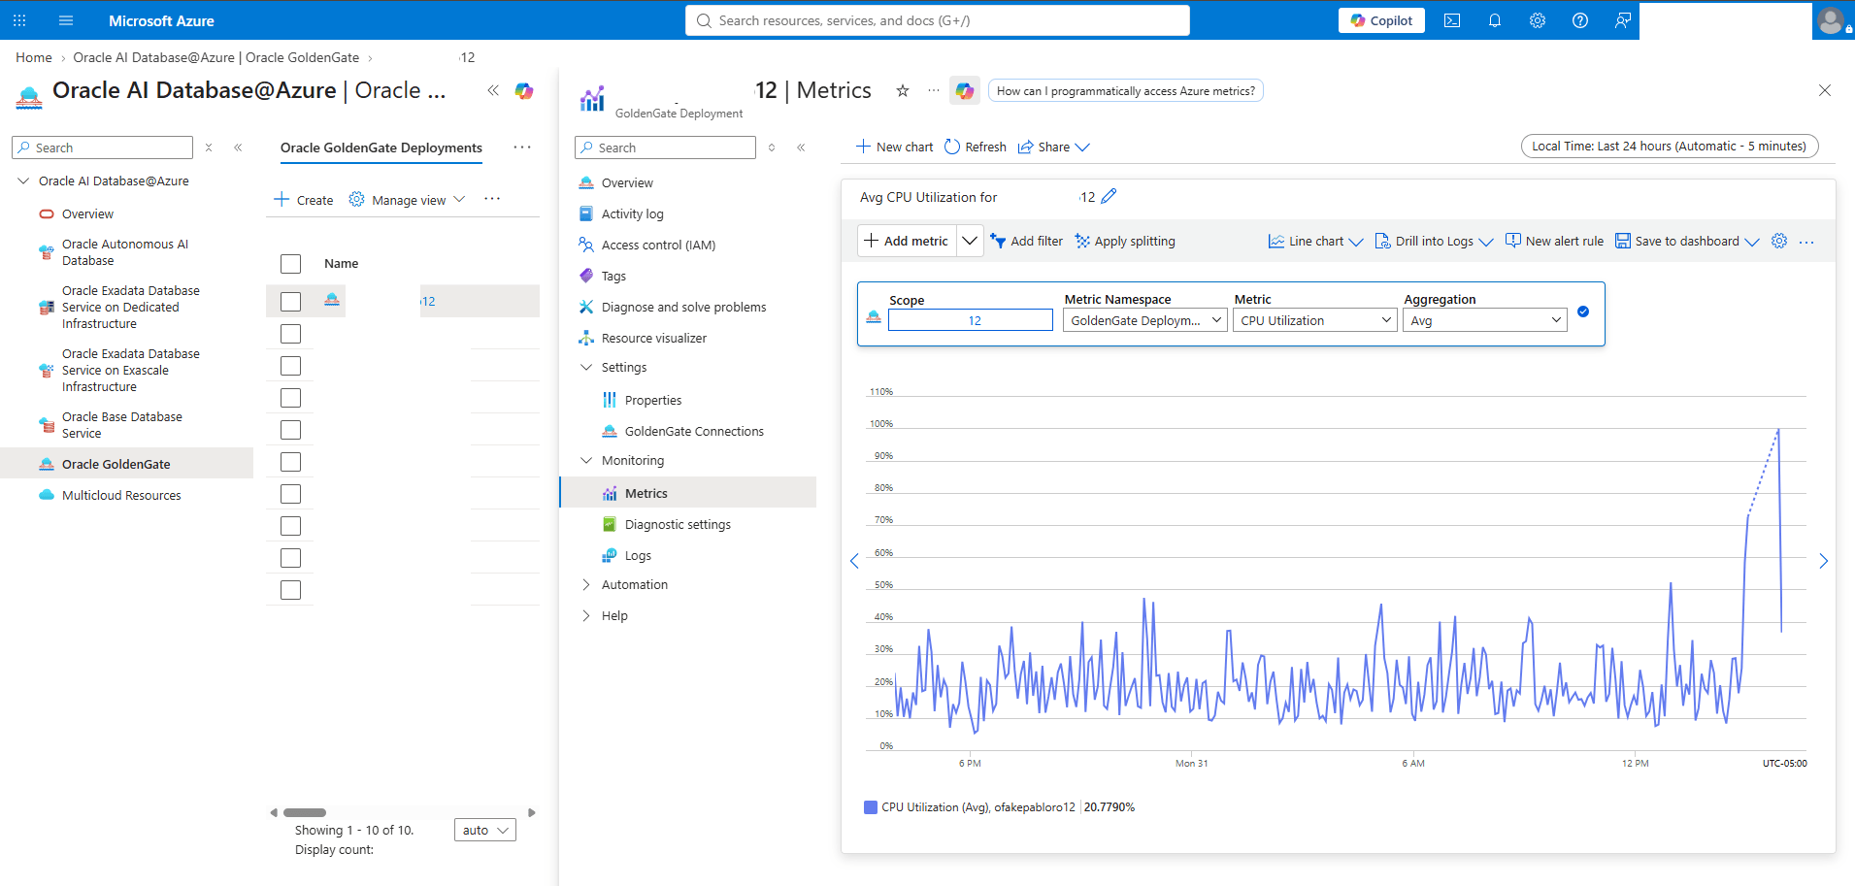Image resolution: width=1855 pixels, height=886 pixels.
Task: Expand the Automation menu section
Action: click(x=586, y=584)
